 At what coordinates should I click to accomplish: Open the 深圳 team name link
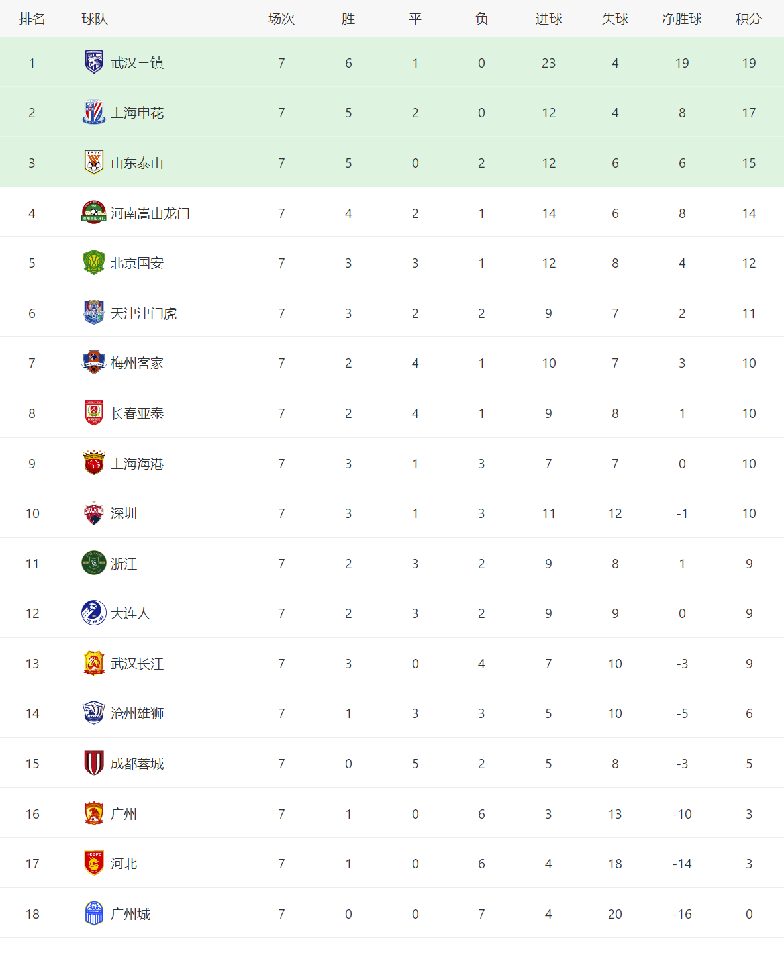(124, 513)
